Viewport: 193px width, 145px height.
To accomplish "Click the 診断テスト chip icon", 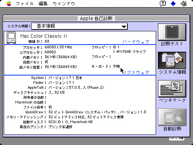I will [172, 32].
